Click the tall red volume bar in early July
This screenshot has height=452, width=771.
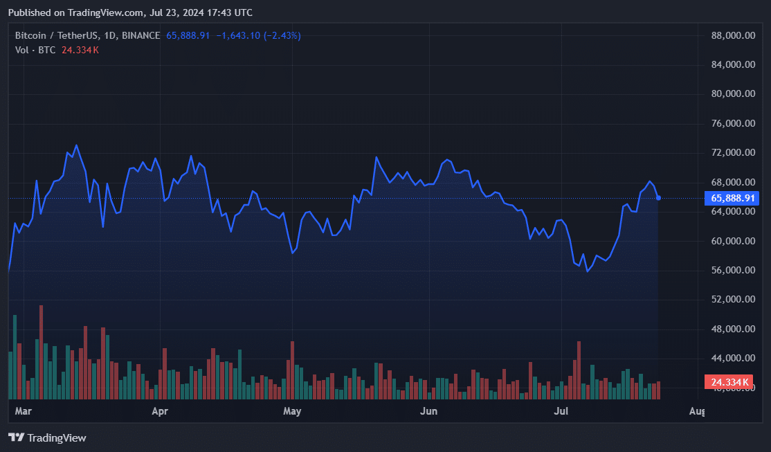tap(579, 370)
